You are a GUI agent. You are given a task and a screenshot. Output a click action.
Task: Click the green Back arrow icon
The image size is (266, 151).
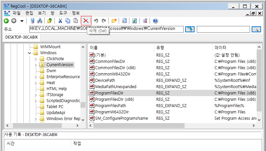6,21
